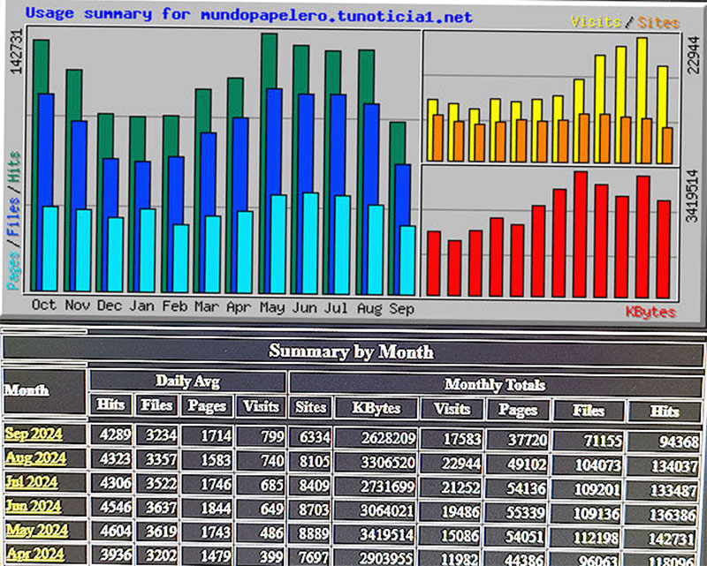Image resolution: width=707 pixels, height=566 pixels.
Task: Click the Oct label on chart axis
Action: point(43,306)
